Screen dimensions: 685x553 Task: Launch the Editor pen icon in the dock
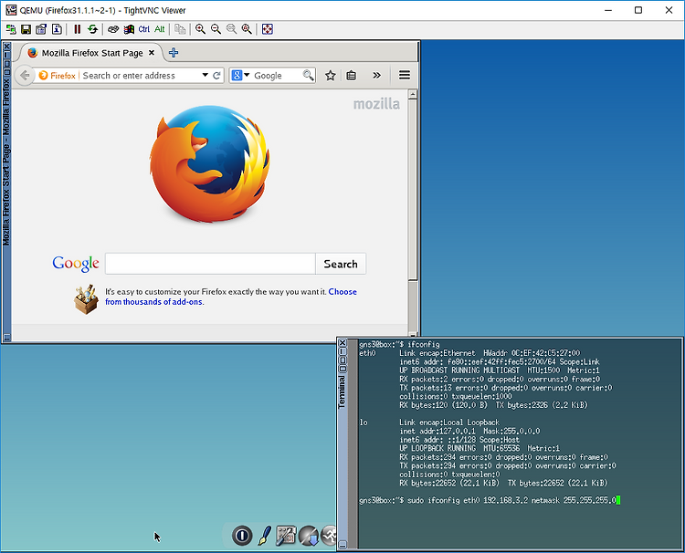(x=264, y=535)
